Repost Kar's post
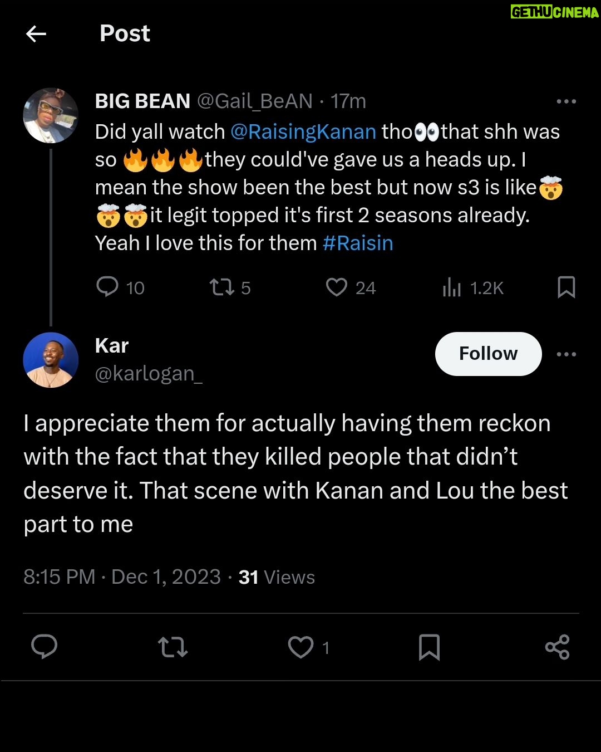 coord(173,647)
